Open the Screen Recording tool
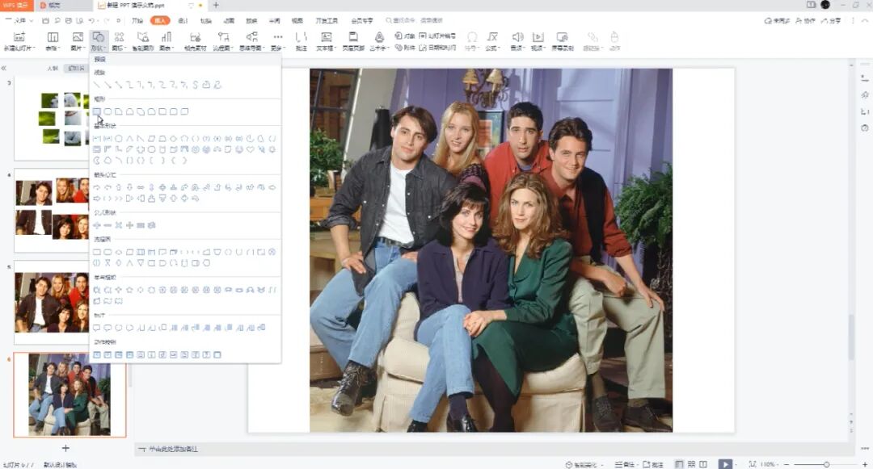The width and height of the screenshot is (873, 469). click(x=563, y=41)
